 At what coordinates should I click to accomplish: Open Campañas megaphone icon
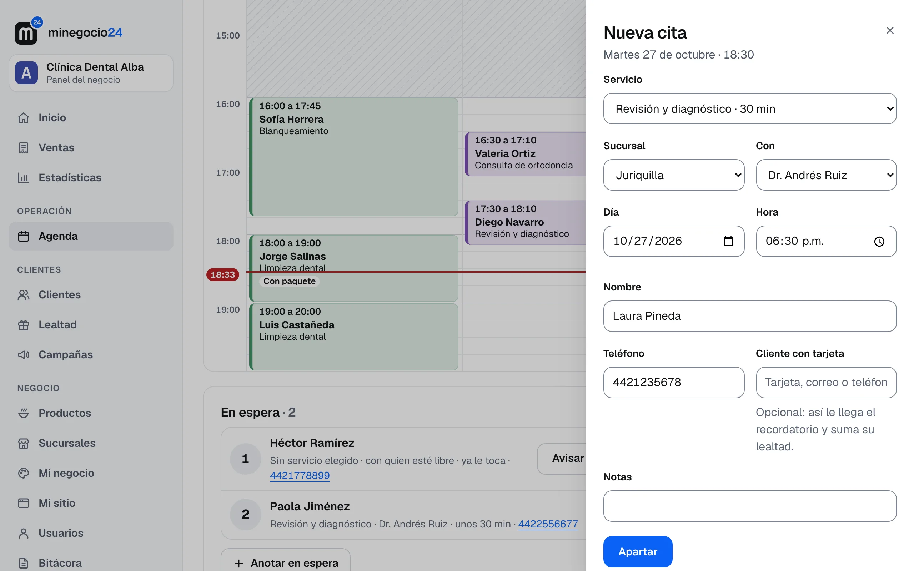(24, 355)
